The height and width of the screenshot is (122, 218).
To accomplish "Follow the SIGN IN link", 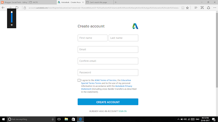I will tap(123, 111).
